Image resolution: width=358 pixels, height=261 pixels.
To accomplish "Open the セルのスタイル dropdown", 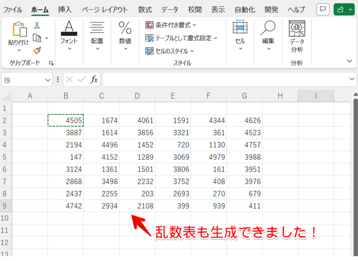I will click(x=170, y=51).
